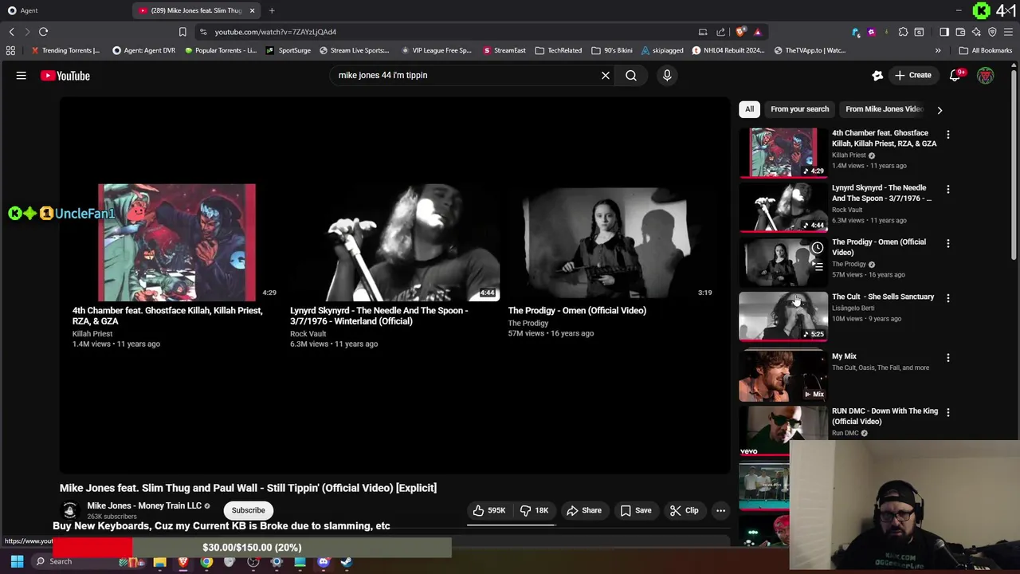Screen dimensions: 1020x574
Task: Open menu for The Cult She Sells Sanctuary
Action: 948,298
